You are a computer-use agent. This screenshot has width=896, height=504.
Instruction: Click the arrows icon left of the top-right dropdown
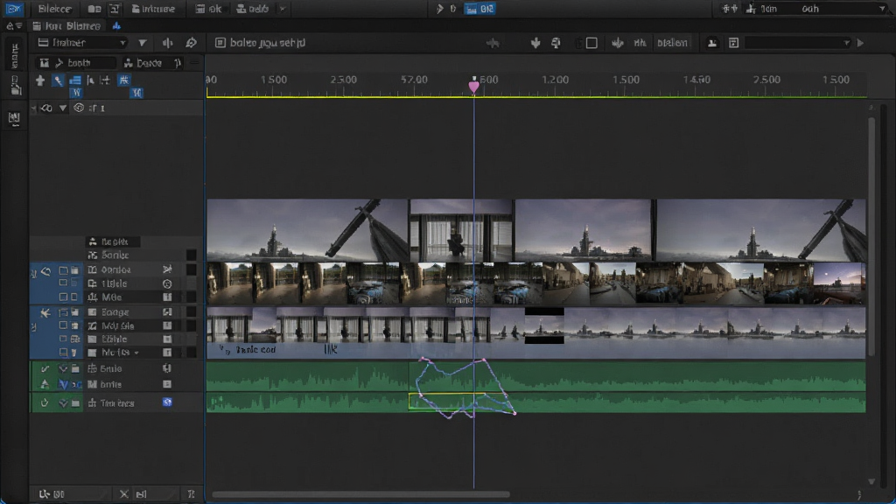pos(729,9)
